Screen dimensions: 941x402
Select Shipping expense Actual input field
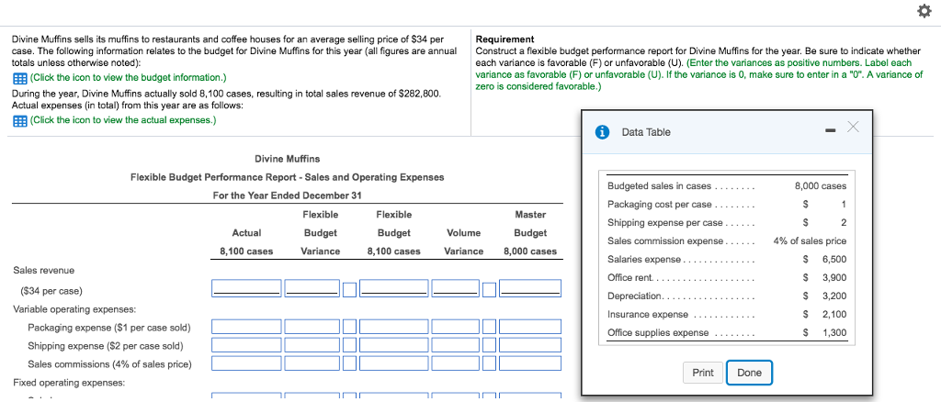click(x=246, y=345)
